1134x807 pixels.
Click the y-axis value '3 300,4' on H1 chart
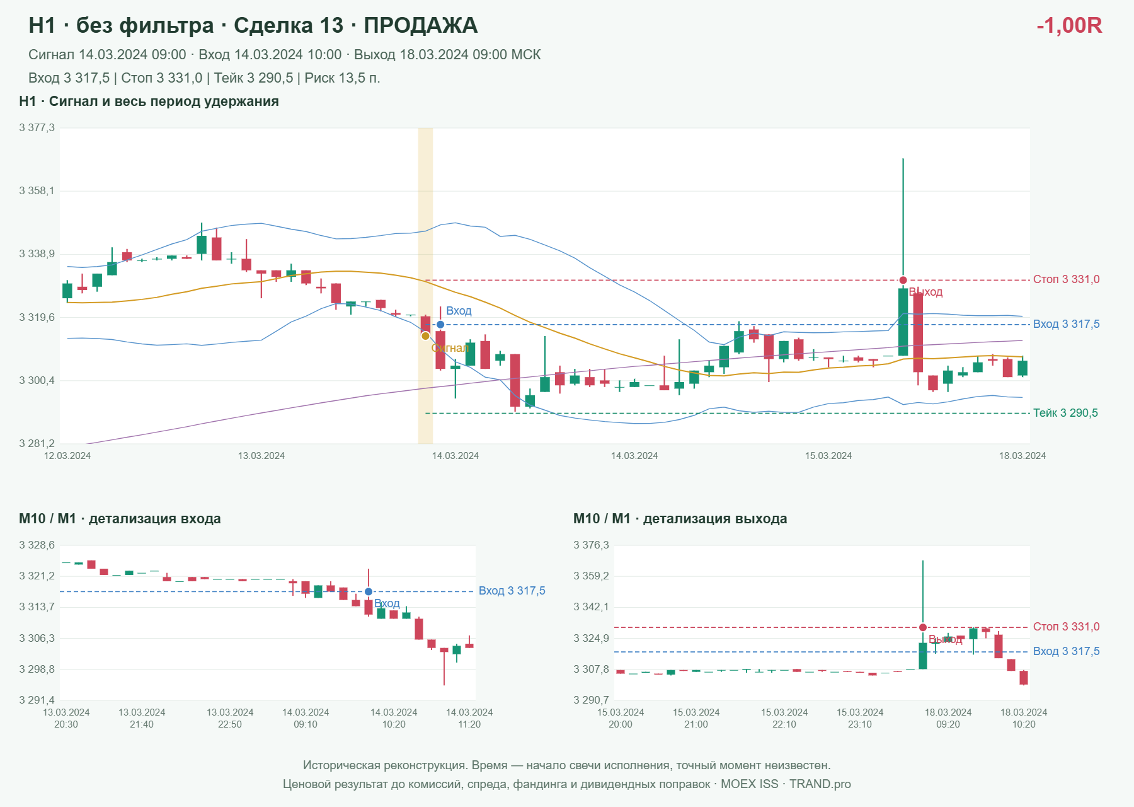point(37,381)
